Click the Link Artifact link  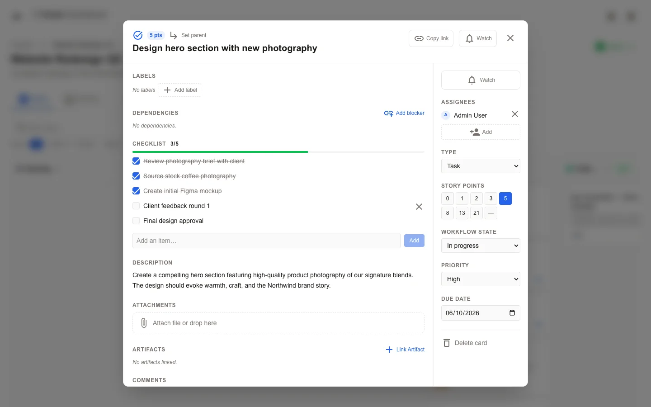405,350
